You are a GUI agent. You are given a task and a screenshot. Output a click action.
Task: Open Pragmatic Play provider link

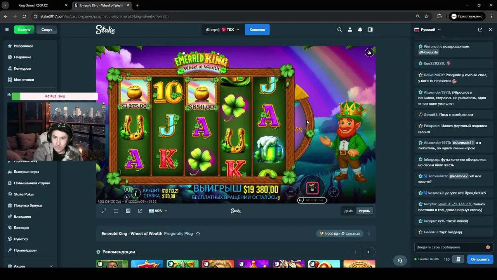click(179, 234)
